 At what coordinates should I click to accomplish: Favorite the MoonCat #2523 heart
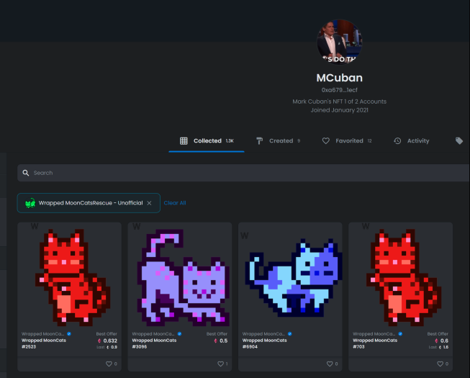[x=109, y=364]
